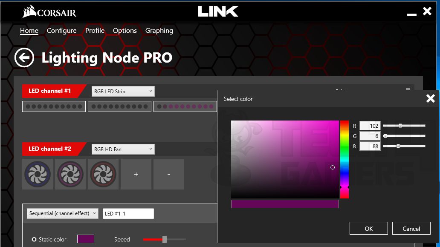Open the Options tab
440x247 pixels.
click(x=125, y=31)
